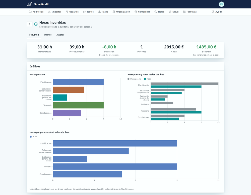This screenshot has width=251, height=195.
Task: Click the green Tesorería bar in Horas por área
Action: tap(78, 105)
